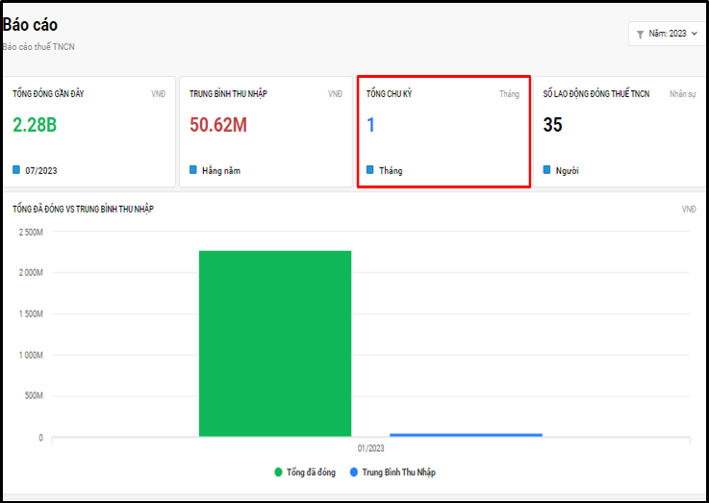The image size is (709, 503).
Task: Click the blue square icon beside Tháng legend
Action: 369,170
